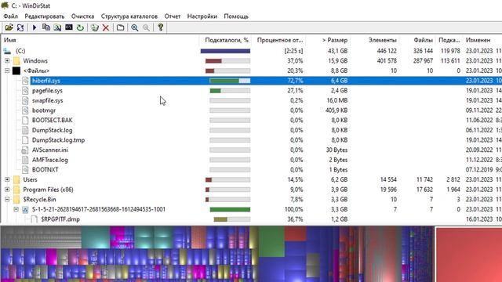Click the 446 122 elements value
Screen dimensions: 502x282
[x=387, y=51]
